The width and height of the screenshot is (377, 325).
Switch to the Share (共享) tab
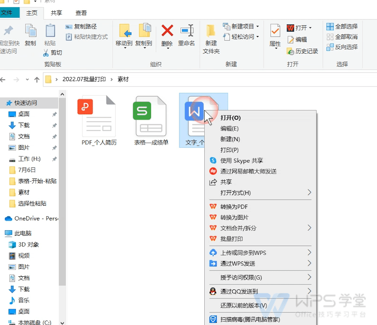click(x=56, y=13)
